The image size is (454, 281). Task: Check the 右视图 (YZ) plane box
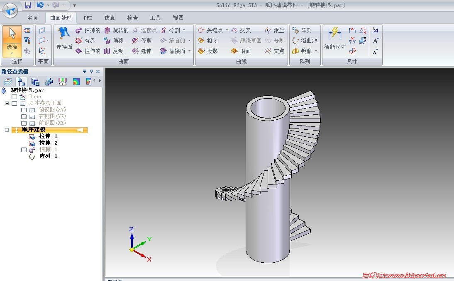tap(24, 116)
